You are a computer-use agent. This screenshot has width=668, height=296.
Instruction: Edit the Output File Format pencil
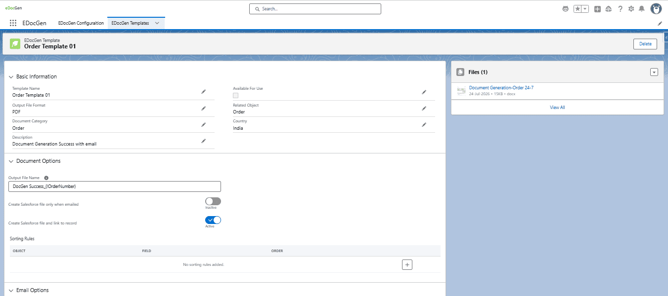tap(203, 108)
